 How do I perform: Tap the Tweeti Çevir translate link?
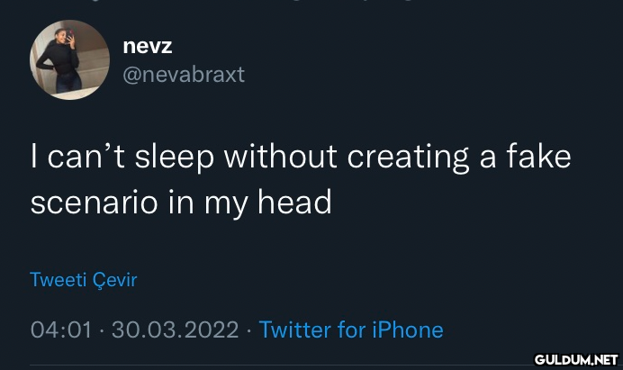(83, 279)
